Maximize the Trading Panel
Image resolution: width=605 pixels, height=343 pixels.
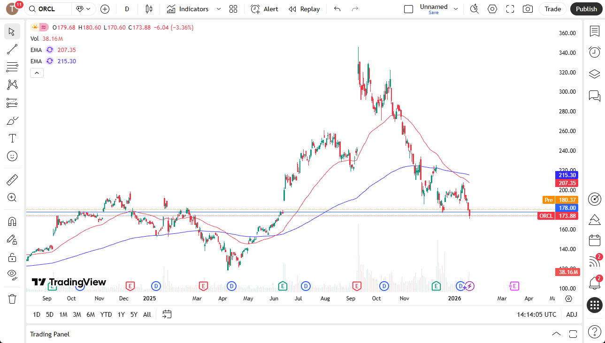[x=573, y=334]
